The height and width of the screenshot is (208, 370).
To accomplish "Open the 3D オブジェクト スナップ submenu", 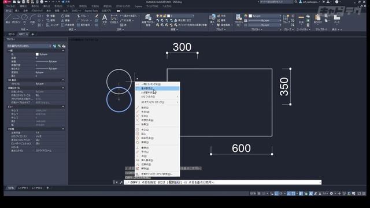I will pos(157,102).
